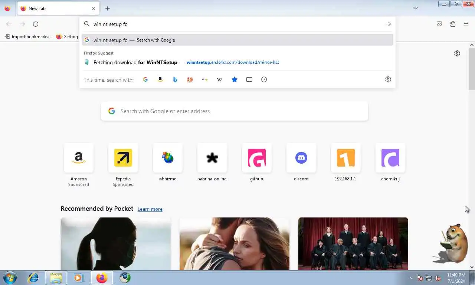Image resolution: width=475 pixels, height=285 pixels.
Task: Open Firefox View pinned icon
Action: coord(7,8)
